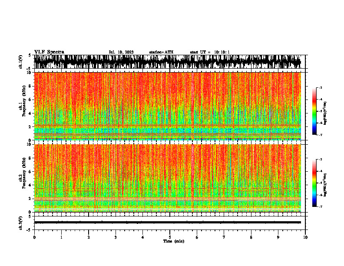
Task: Click the "station=ATH" label
Action: (161, 52)
